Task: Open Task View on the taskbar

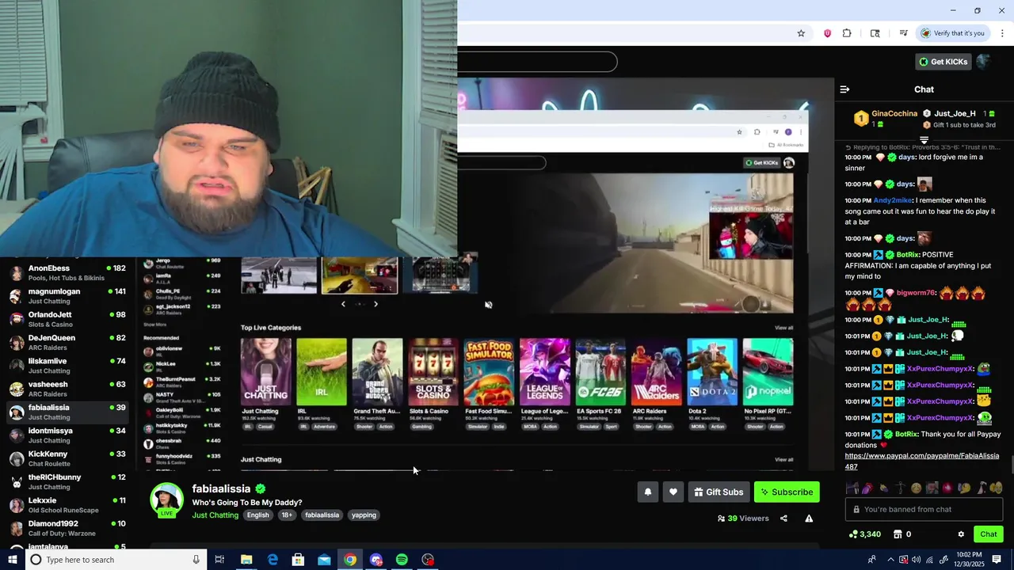Action: (219, 560)
